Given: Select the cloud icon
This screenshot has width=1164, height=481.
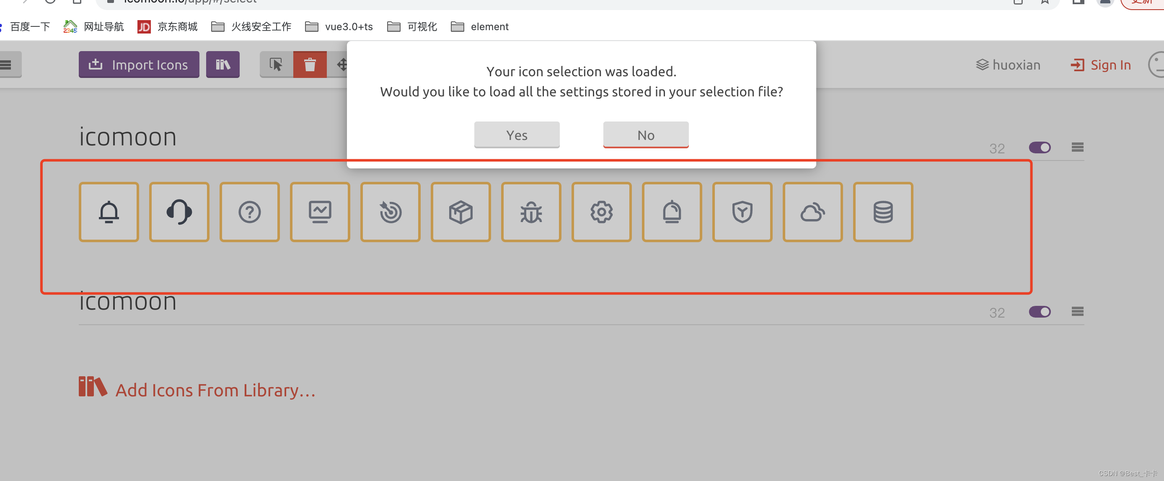Looking at the screenshot, I should pos(812,211).
